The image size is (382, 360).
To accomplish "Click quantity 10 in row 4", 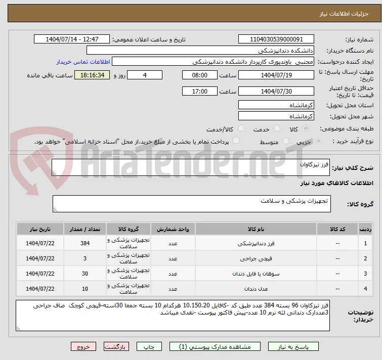I will pyautogui.click(x=85, y=288).
